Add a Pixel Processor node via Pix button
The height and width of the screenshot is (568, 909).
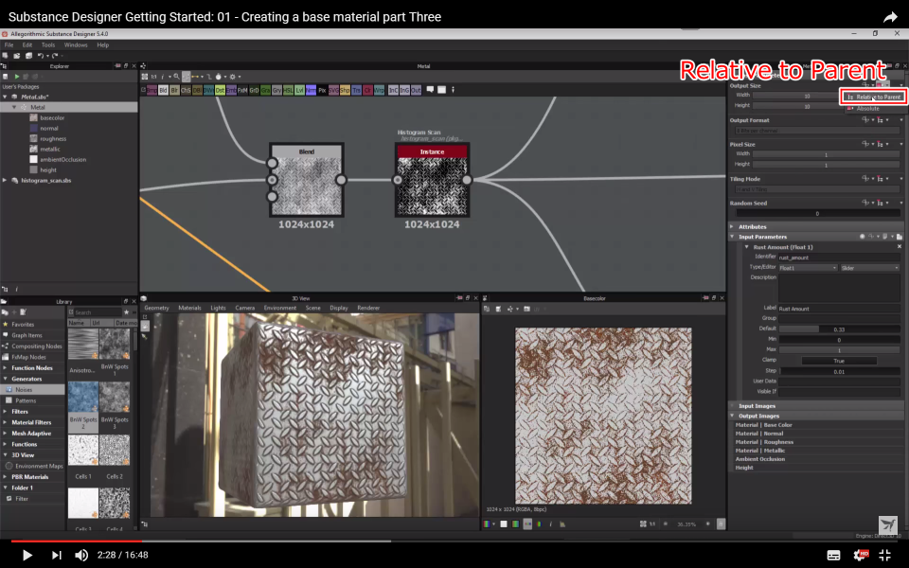(322, 91)
